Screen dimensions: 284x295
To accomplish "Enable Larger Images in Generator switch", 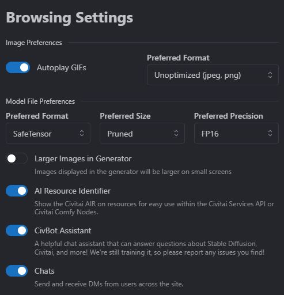I will click(17, 158).
